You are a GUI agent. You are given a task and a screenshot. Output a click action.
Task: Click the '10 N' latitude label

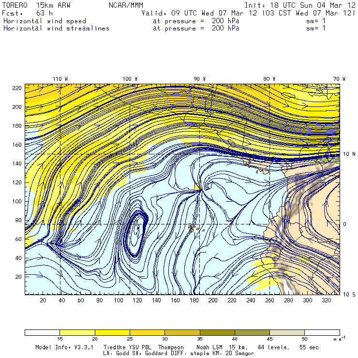(349, 154)
